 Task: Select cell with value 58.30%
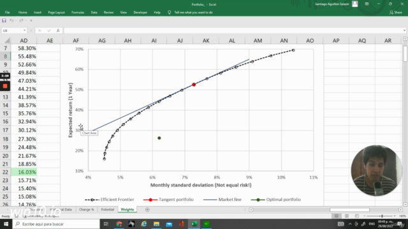[24, 48]
